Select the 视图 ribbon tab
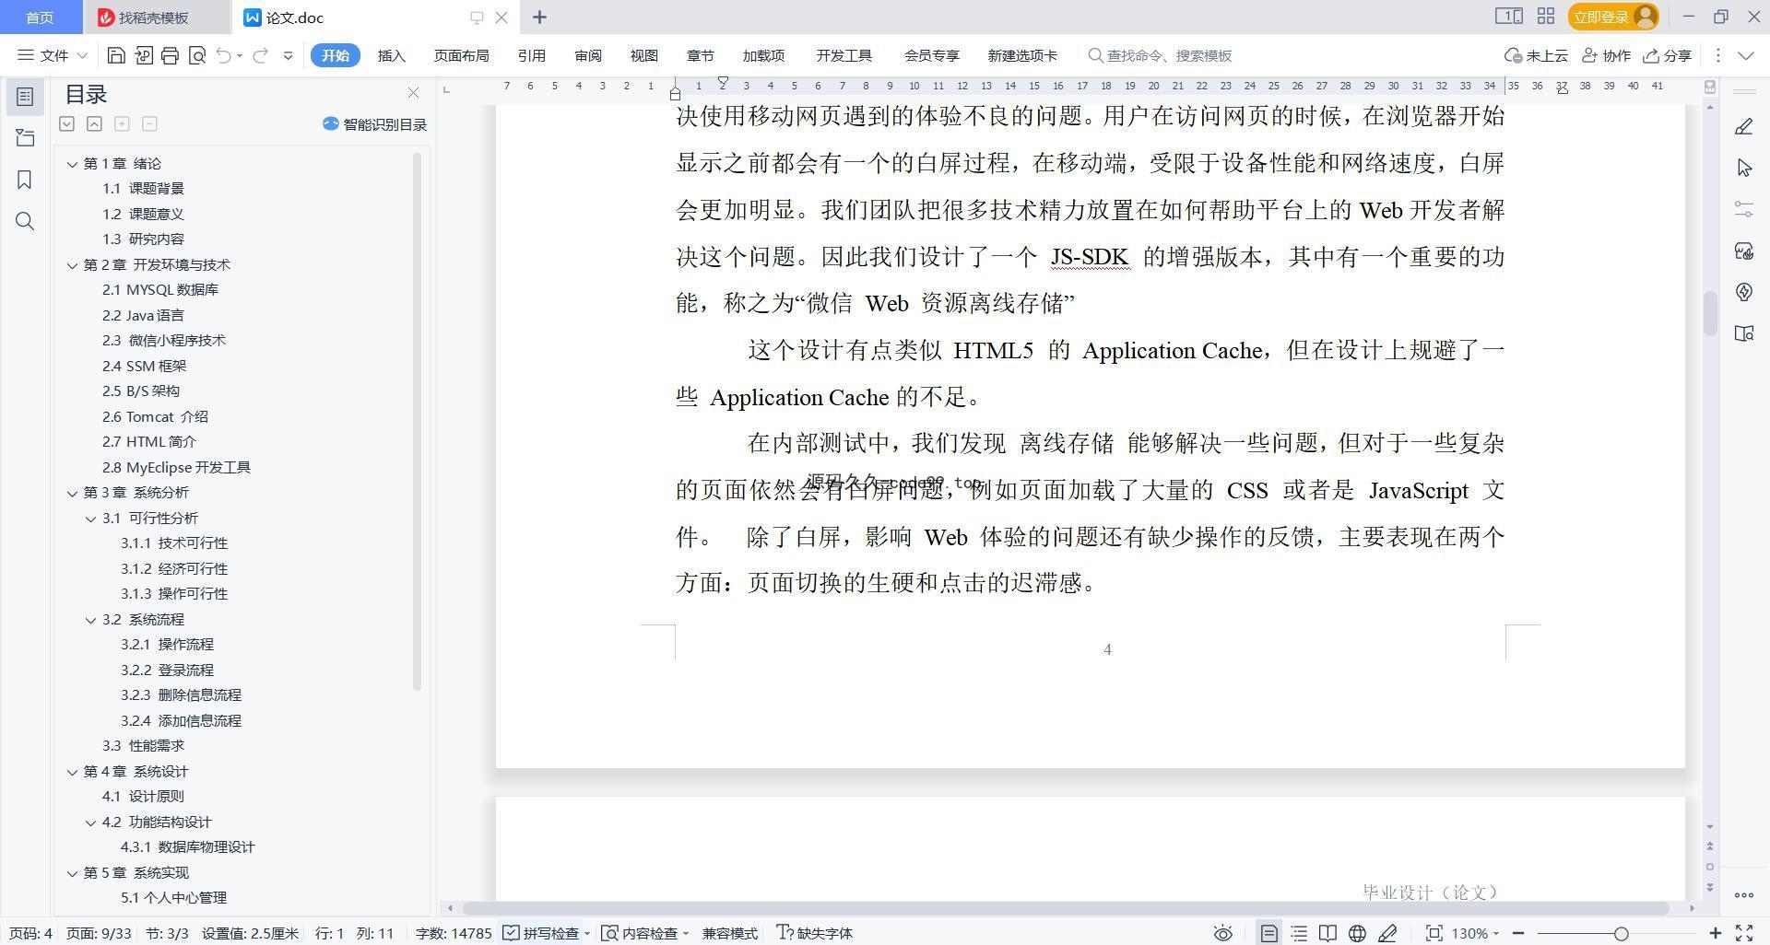1770x945 pixels. (x=644, y=55)
